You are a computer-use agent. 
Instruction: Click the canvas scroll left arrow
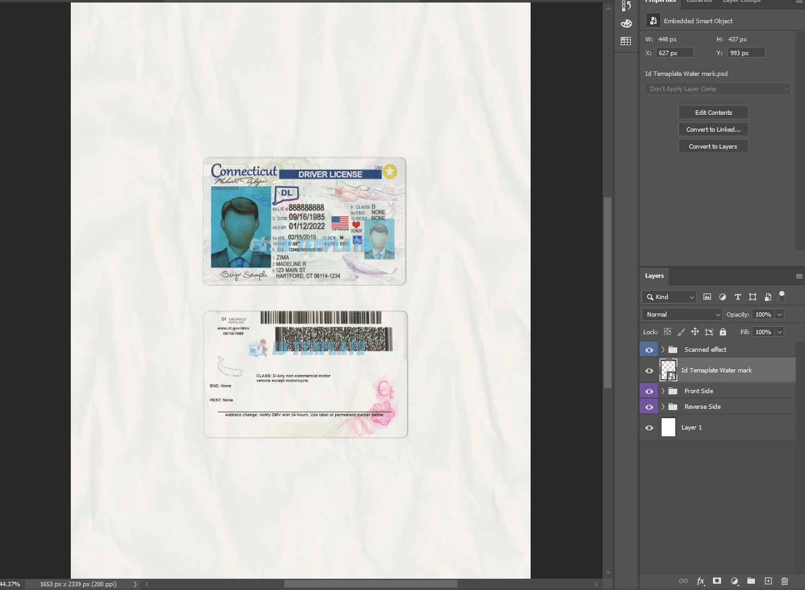147,584
